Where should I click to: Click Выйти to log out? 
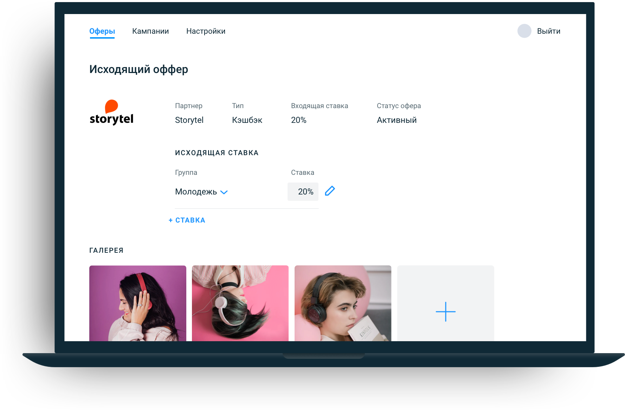(x=548, y=31)
